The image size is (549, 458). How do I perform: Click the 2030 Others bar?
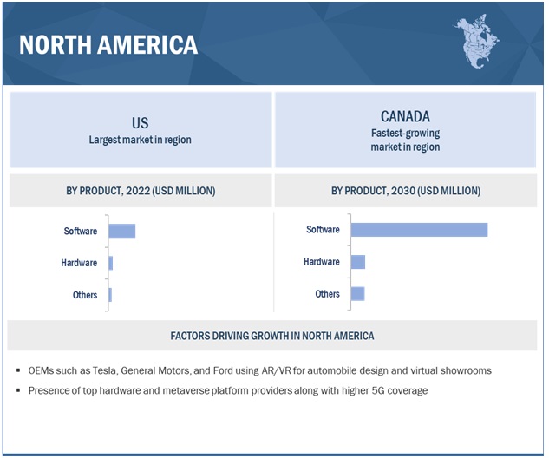pos(358,294)
